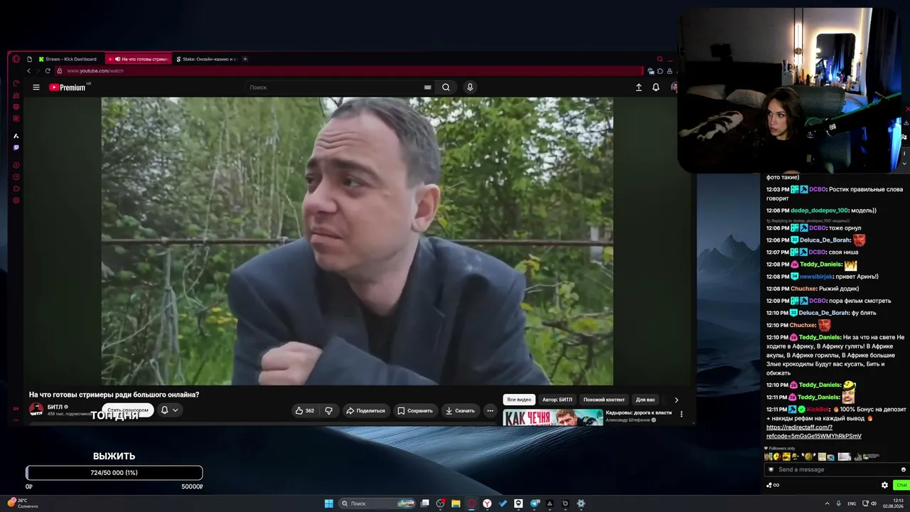
Task: Click the video player to pause
Action: pyautogui.click(x=357, y=241)
